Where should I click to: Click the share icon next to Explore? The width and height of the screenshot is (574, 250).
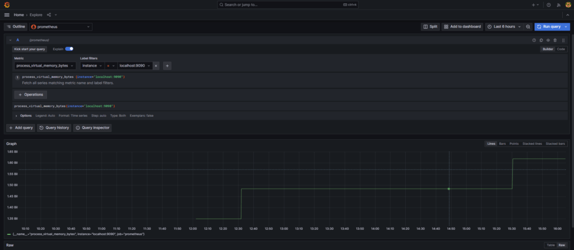point(49,15)
